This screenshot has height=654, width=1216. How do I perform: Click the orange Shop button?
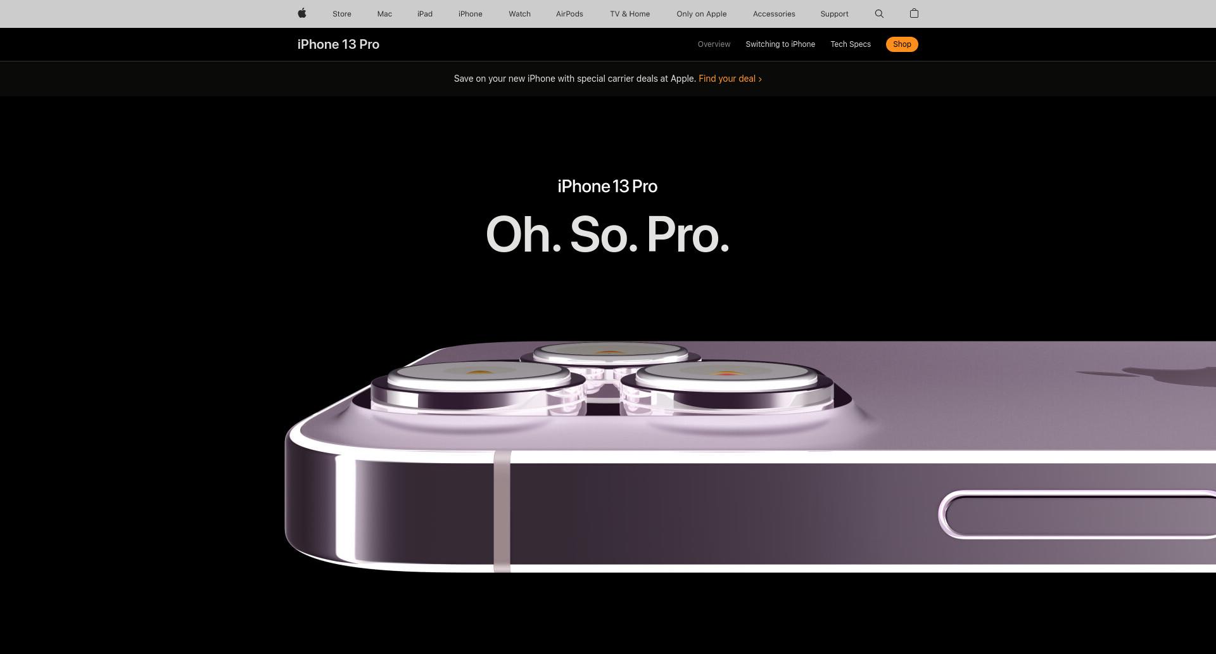click(x=902, y=44)
